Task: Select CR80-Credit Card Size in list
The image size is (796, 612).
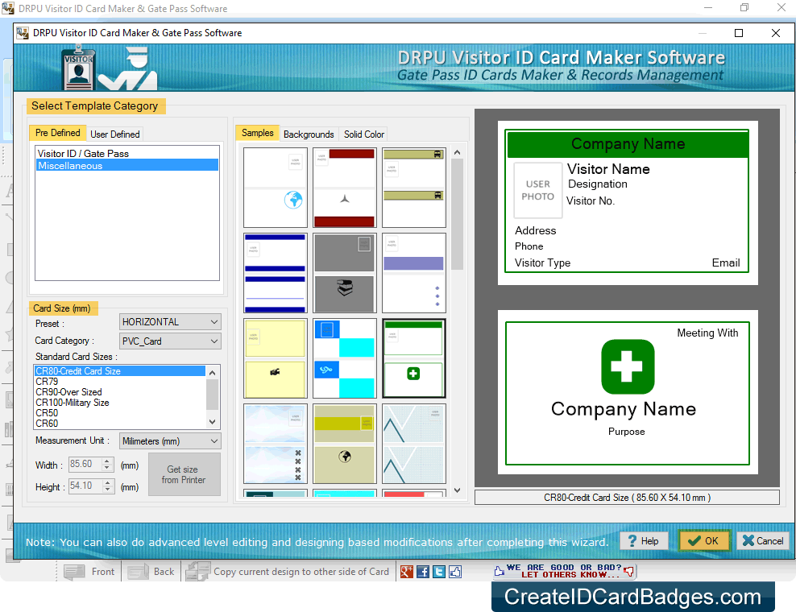Action: (120, 371)
